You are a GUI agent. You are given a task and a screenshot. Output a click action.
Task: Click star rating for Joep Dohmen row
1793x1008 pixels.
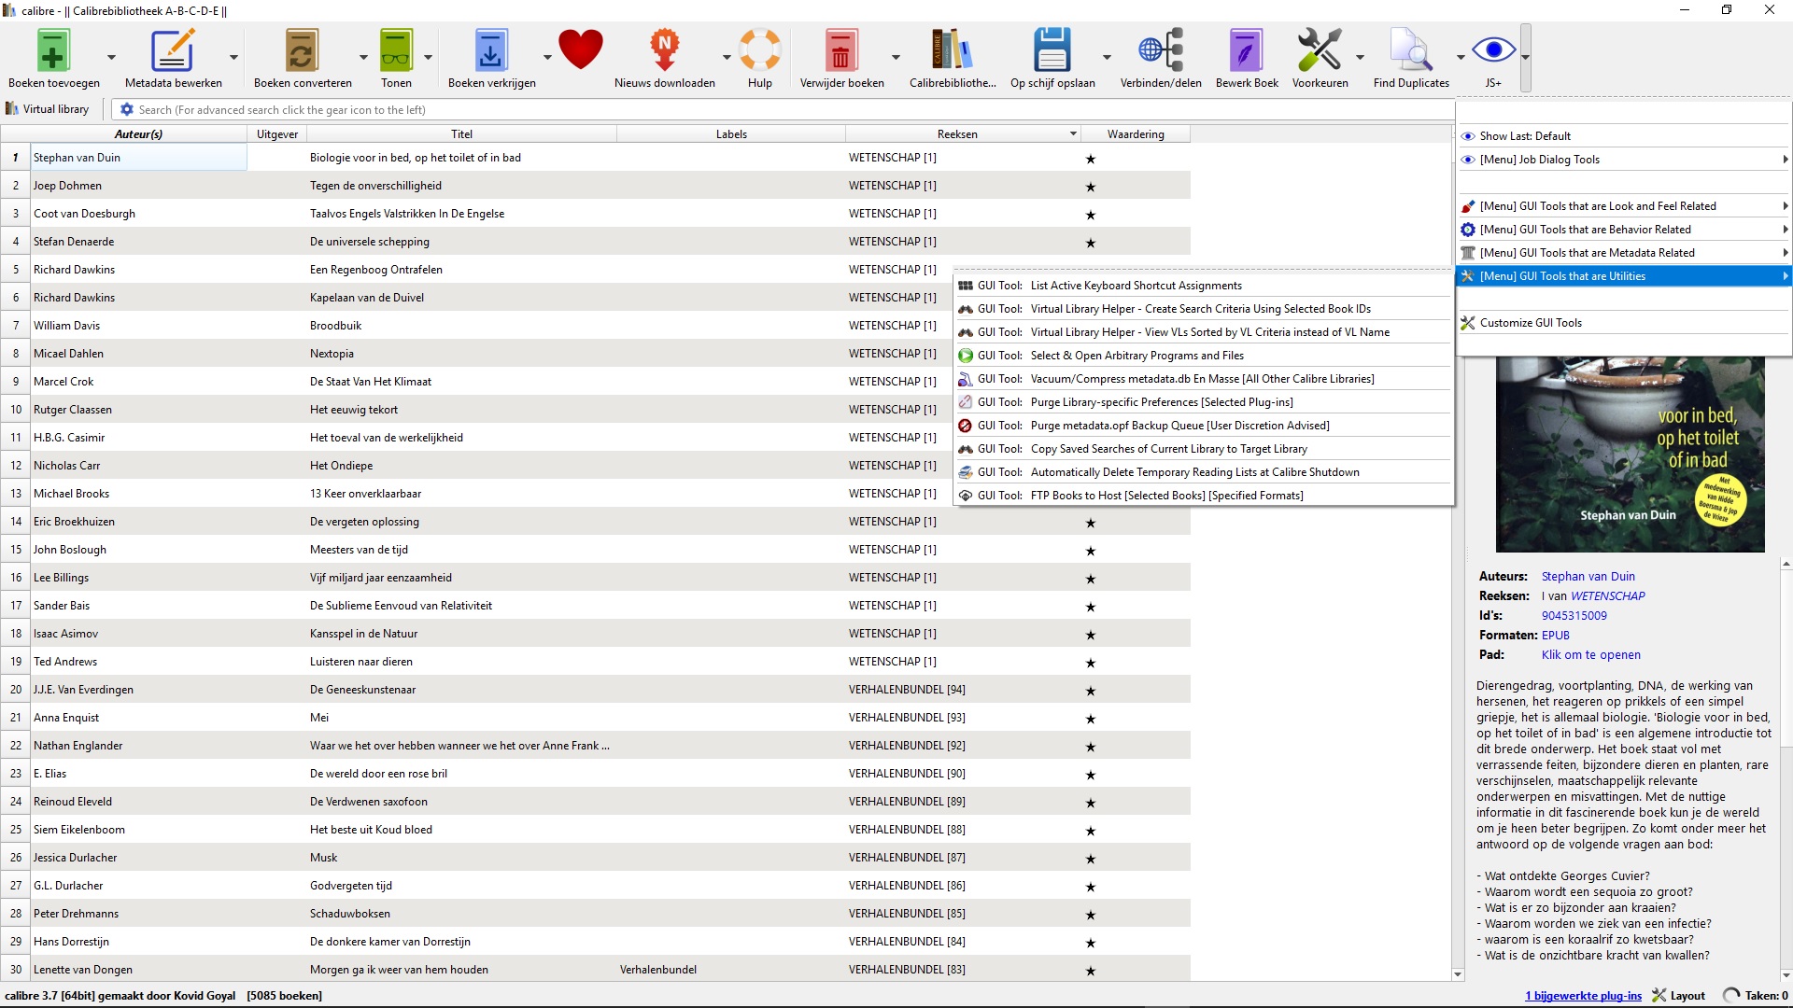click(1090, 187)
